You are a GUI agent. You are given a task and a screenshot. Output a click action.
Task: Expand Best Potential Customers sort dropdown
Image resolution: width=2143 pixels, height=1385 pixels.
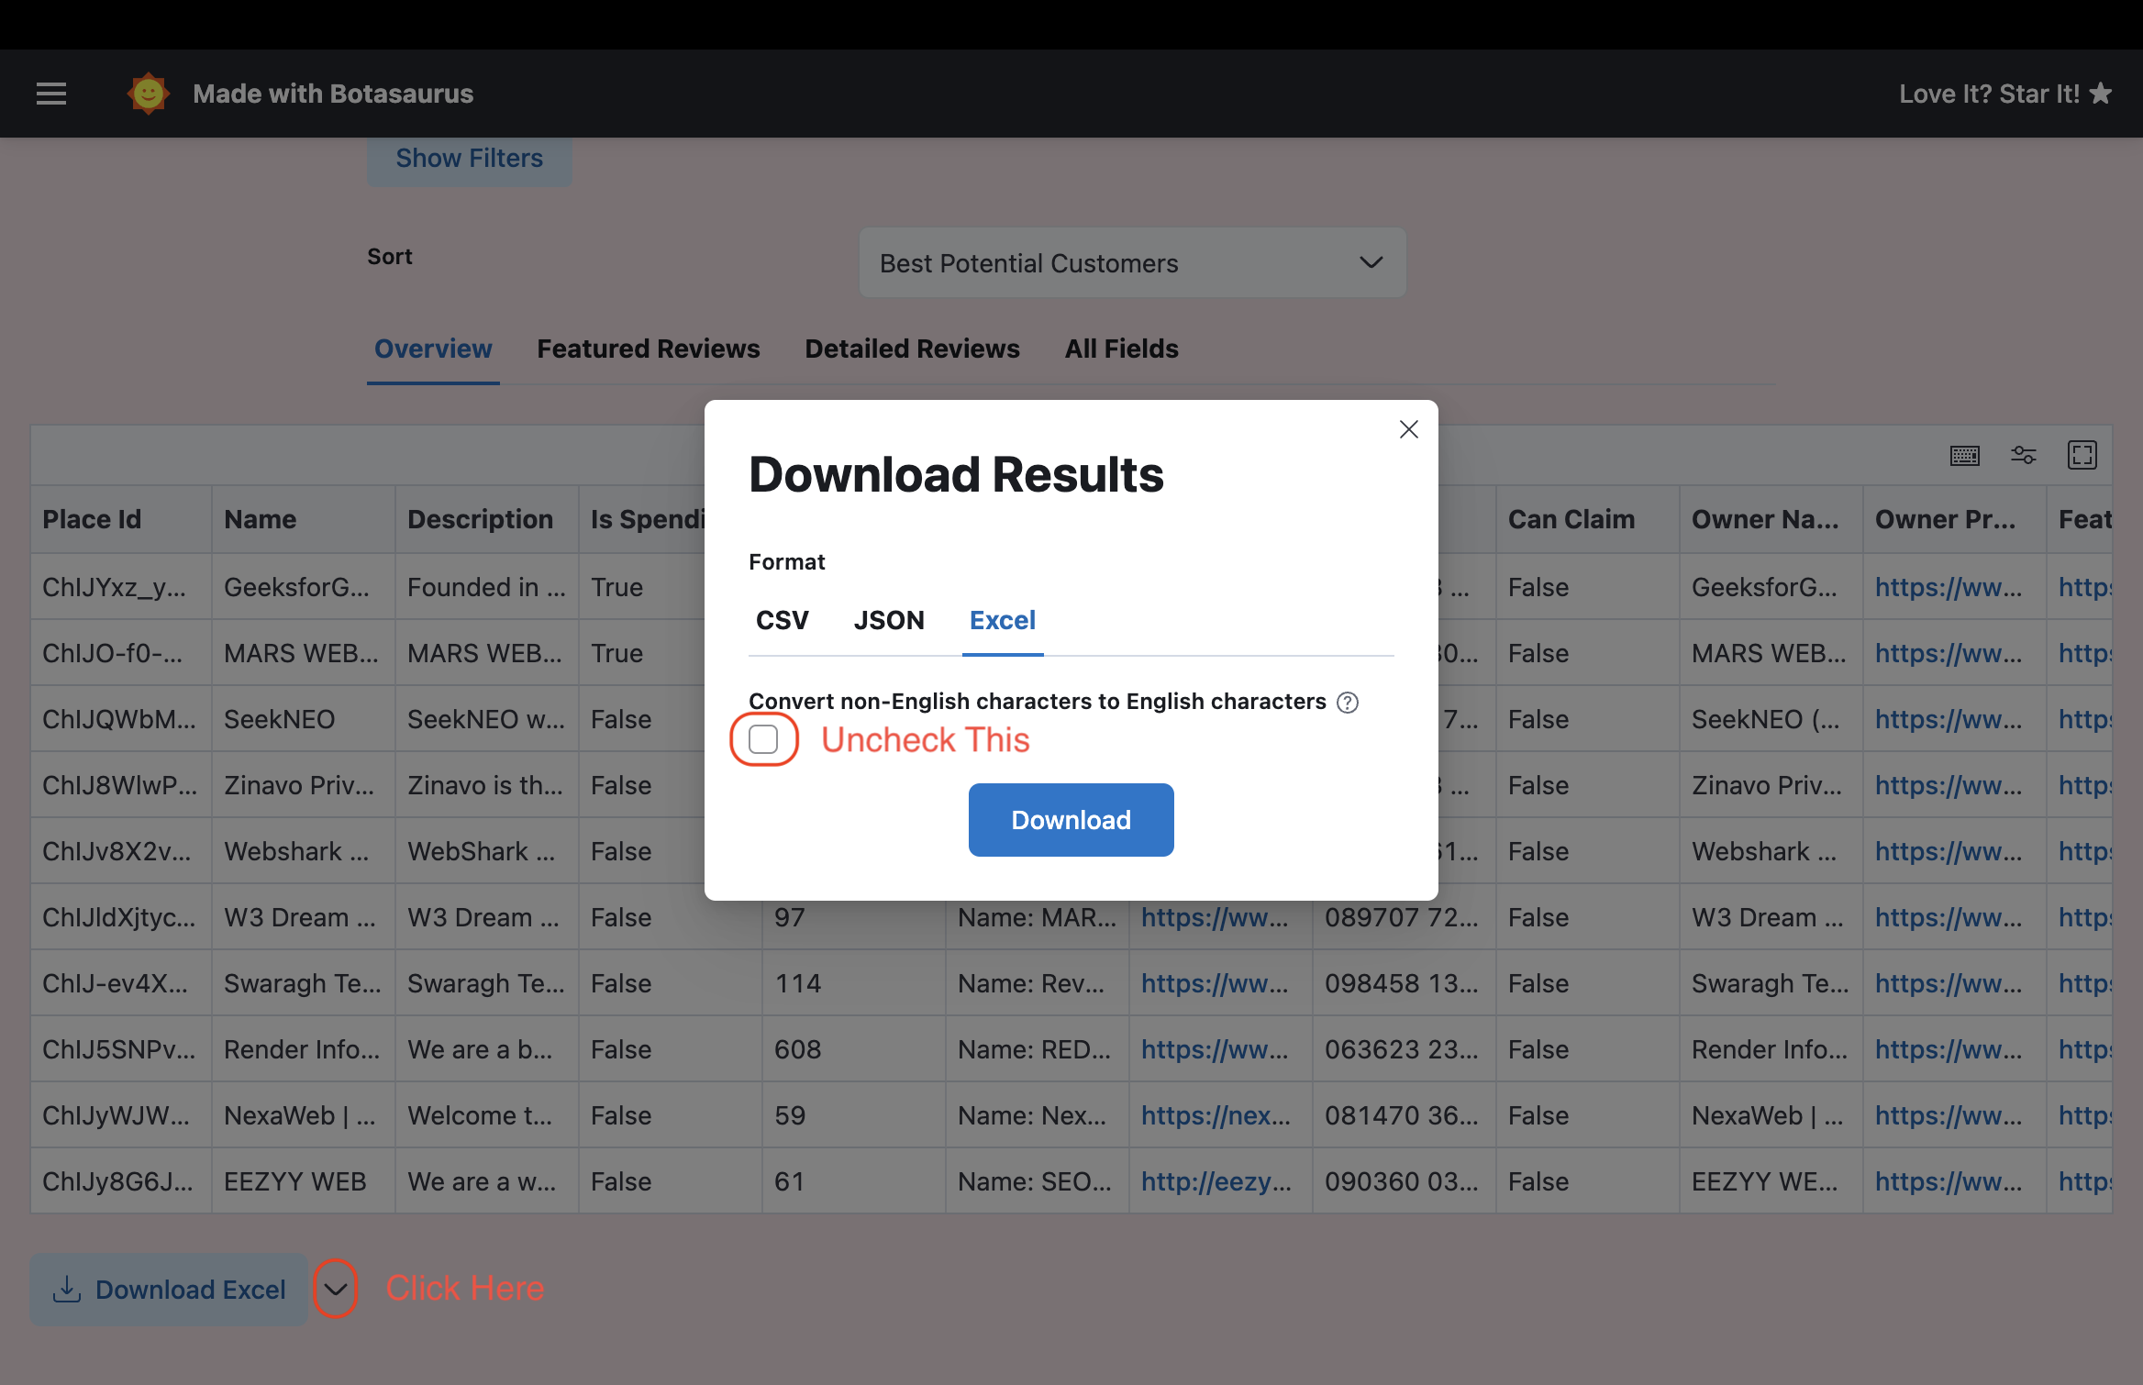tap(1132, 263)
